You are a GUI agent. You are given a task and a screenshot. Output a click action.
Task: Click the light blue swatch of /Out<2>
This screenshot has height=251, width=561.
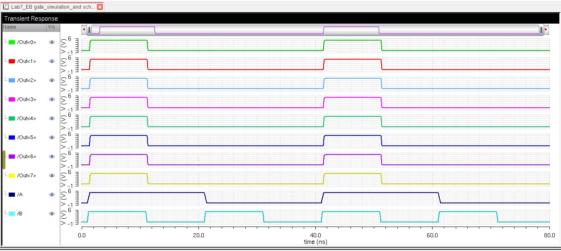pos(12,80)
